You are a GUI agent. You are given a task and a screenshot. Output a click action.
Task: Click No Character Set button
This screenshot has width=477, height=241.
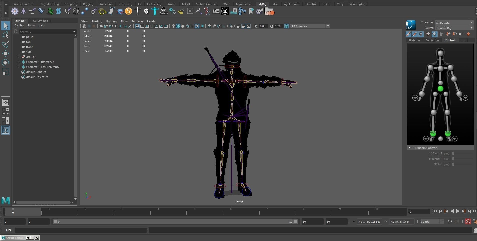point(369,221)
